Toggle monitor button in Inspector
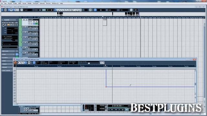Viewport: 207px width, 116px height. coord(5,25)
